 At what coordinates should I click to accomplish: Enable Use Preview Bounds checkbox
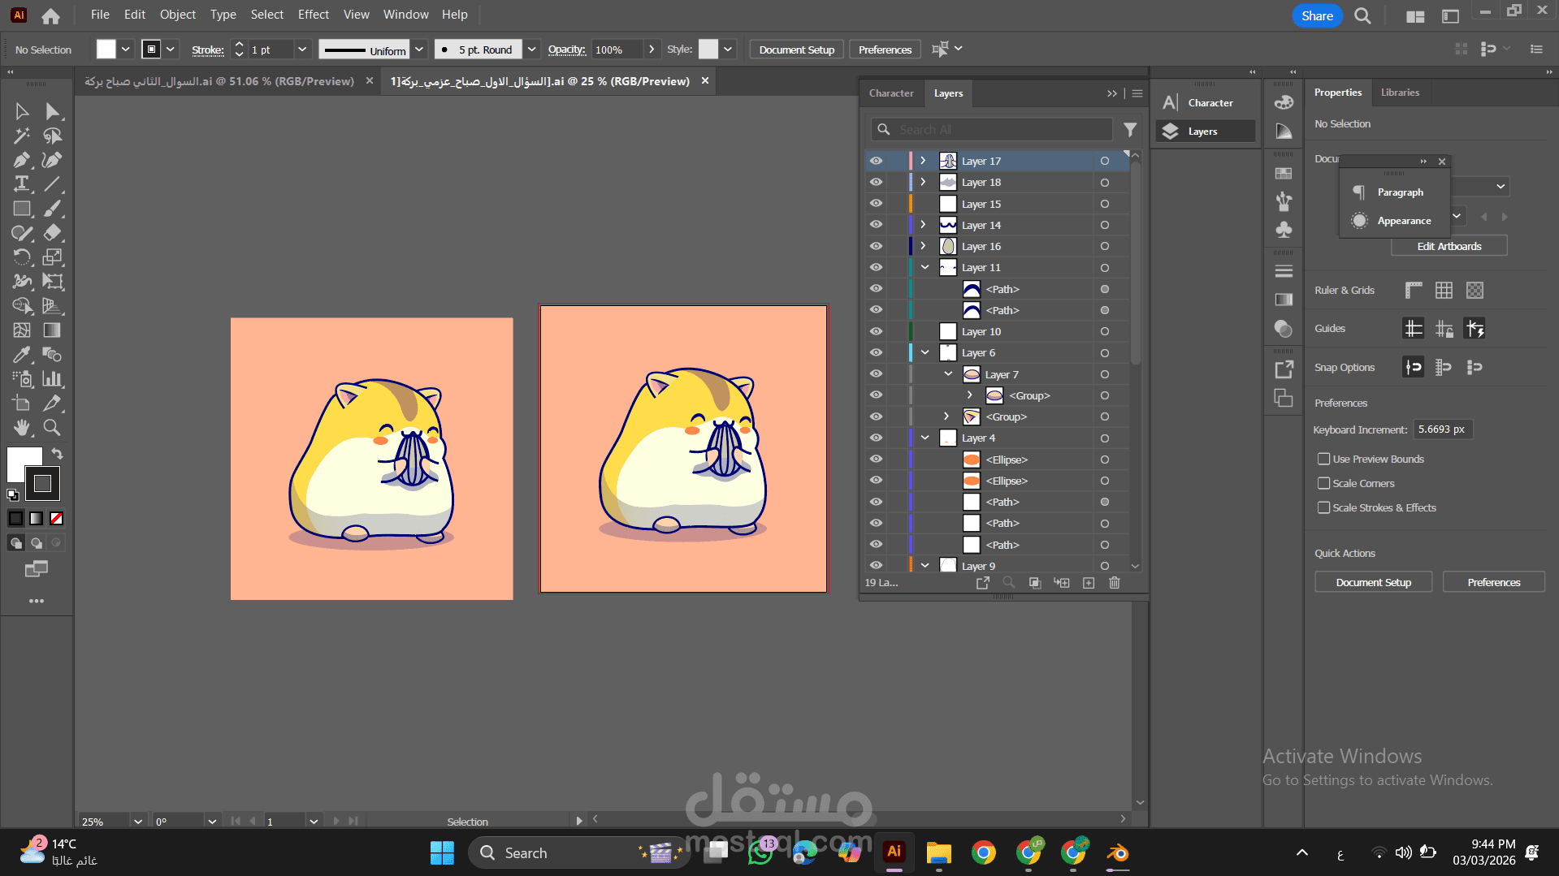1323,460
